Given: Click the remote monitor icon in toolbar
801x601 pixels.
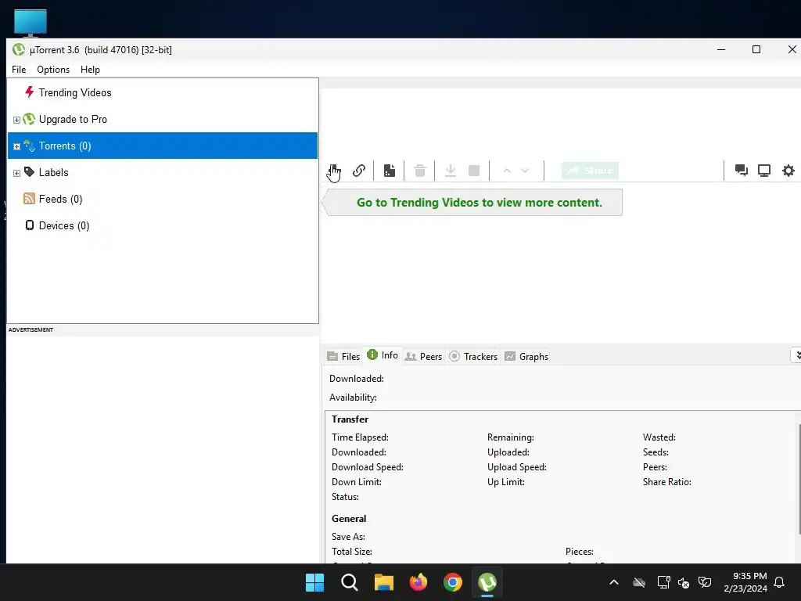Looking at the screenshot, I should (x=763, y=170).
